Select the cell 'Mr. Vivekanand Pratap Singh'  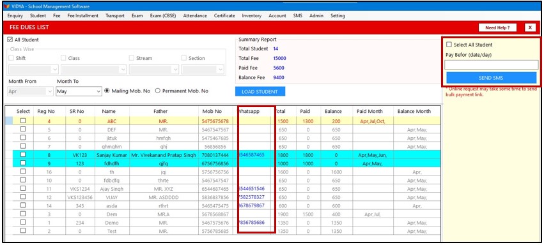164,155
